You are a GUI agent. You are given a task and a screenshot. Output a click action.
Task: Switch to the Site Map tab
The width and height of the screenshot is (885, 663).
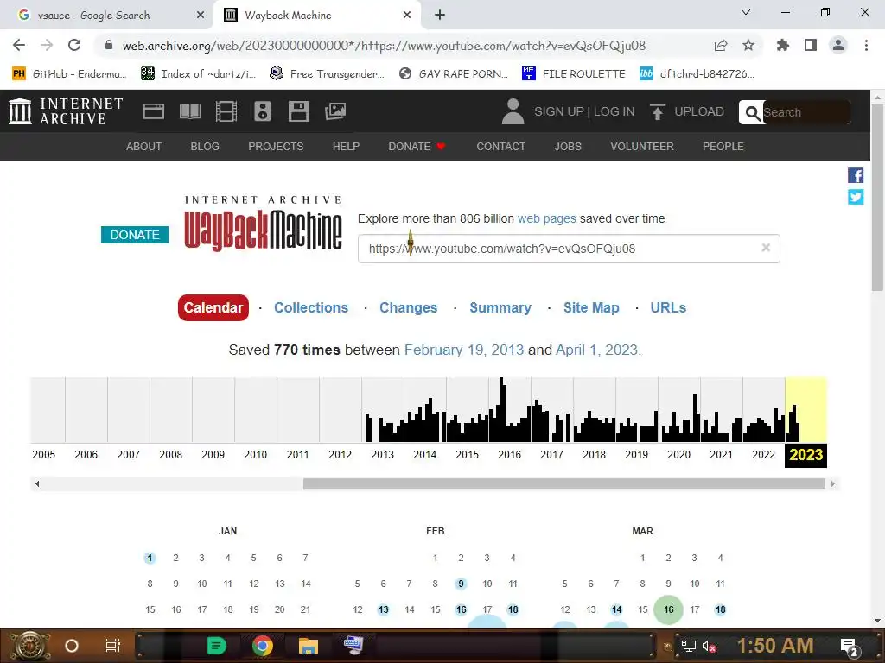pos(591,308)
